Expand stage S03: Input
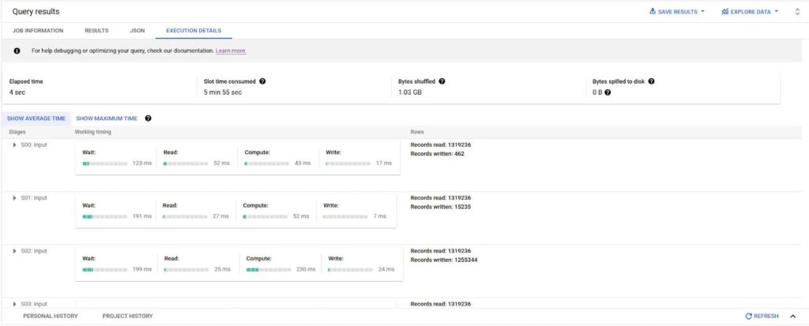 (14, 305)
